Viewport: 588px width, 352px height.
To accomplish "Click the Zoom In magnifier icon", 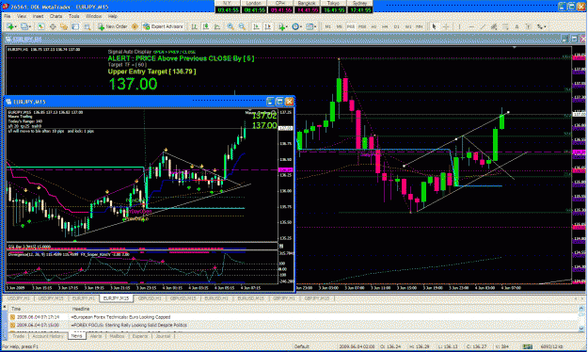I will pyautogui.click(x=230, y=26).
